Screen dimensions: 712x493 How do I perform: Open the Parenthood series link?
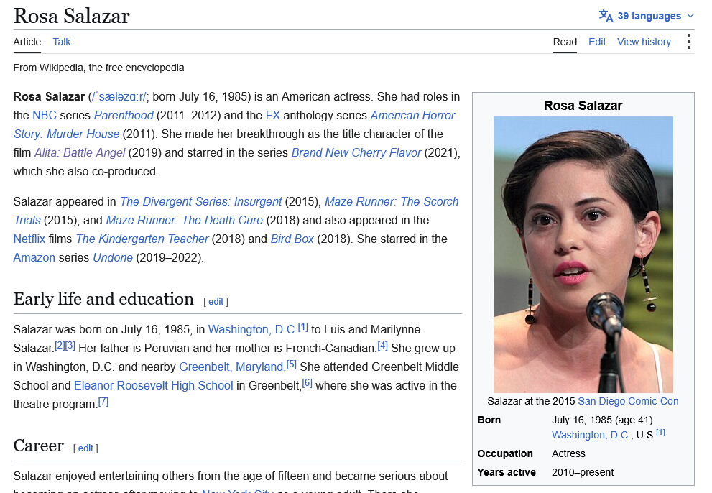click(x=124, y=116)
